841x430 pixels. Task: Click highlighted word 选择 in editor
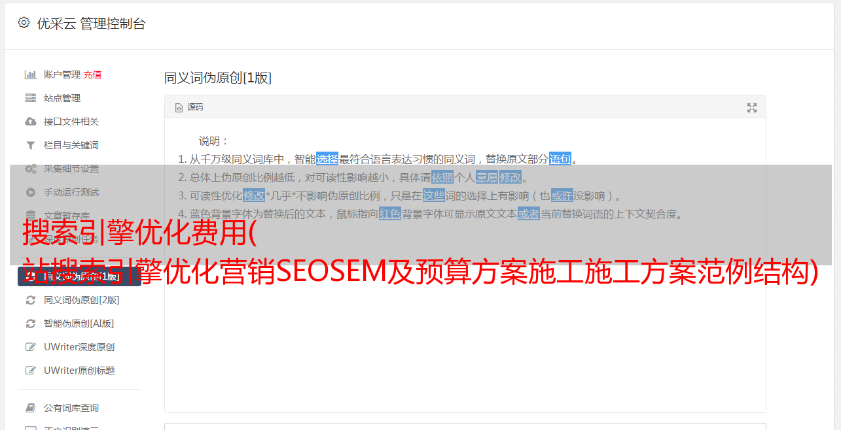pos(327,159)
